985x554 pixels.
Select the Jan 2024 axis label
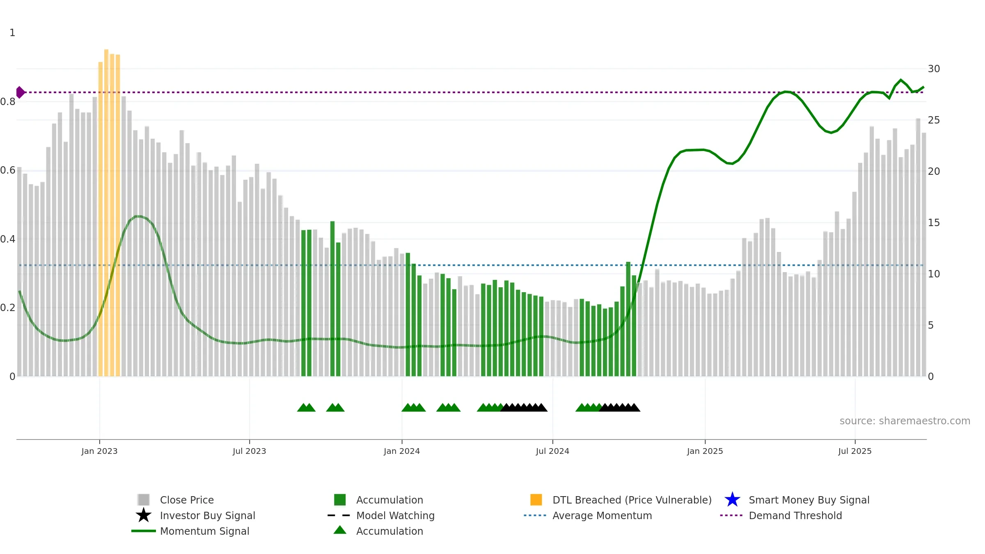(x=402, y=451)
